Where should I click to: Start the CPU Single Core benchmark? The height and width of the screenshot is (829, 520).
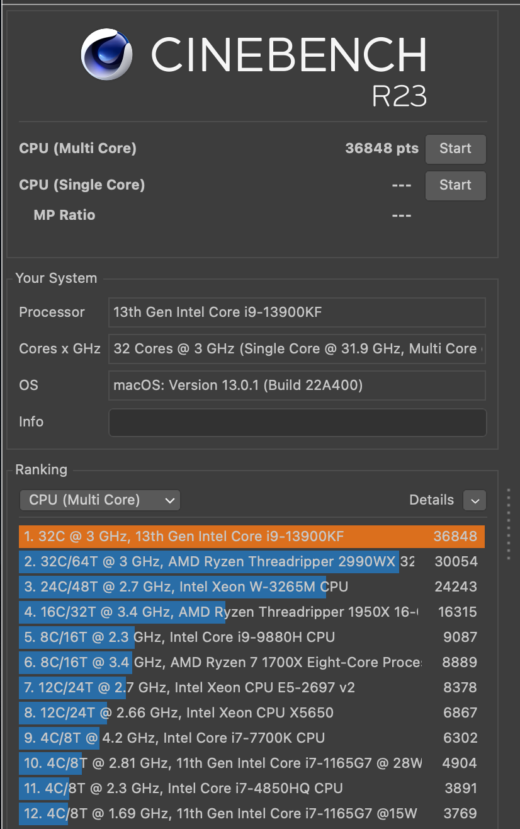455,185
